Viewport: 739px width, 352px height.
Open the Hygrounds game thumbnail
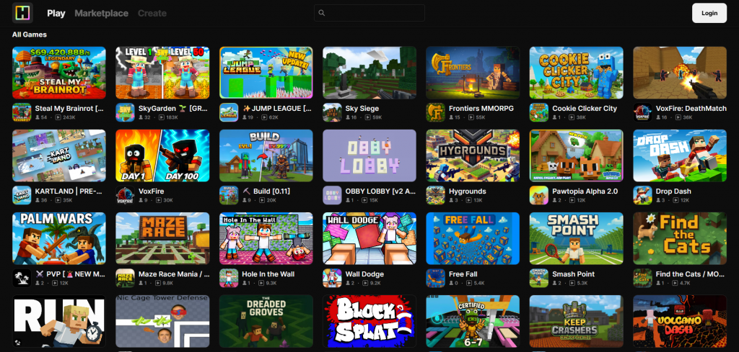point(473,155)
